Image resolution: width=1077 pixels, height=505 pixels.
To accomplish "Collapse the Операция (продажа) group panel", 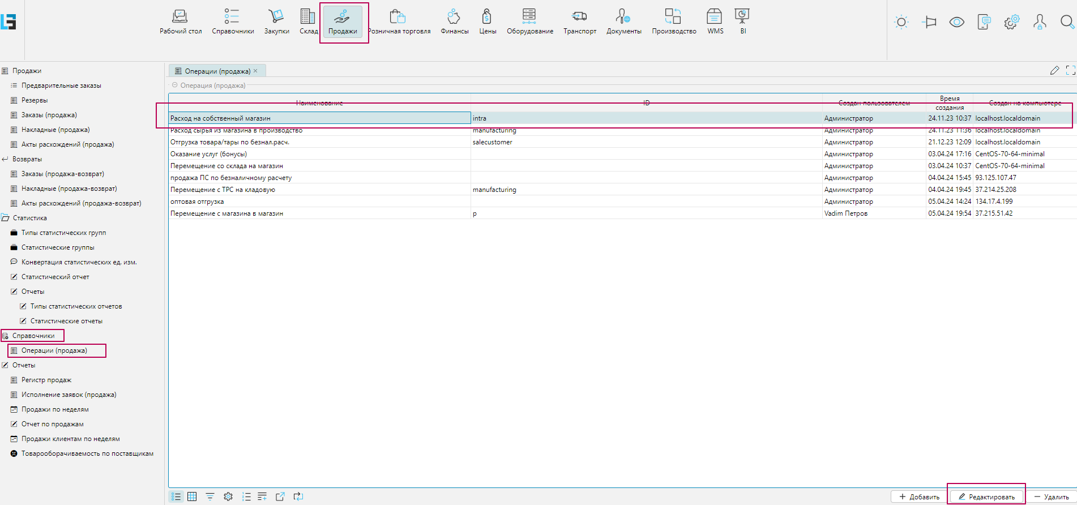I will coord(175,85).
